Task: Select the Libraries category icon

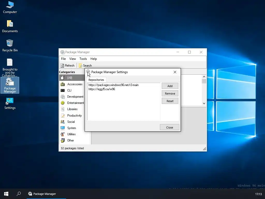Action: 63,109
